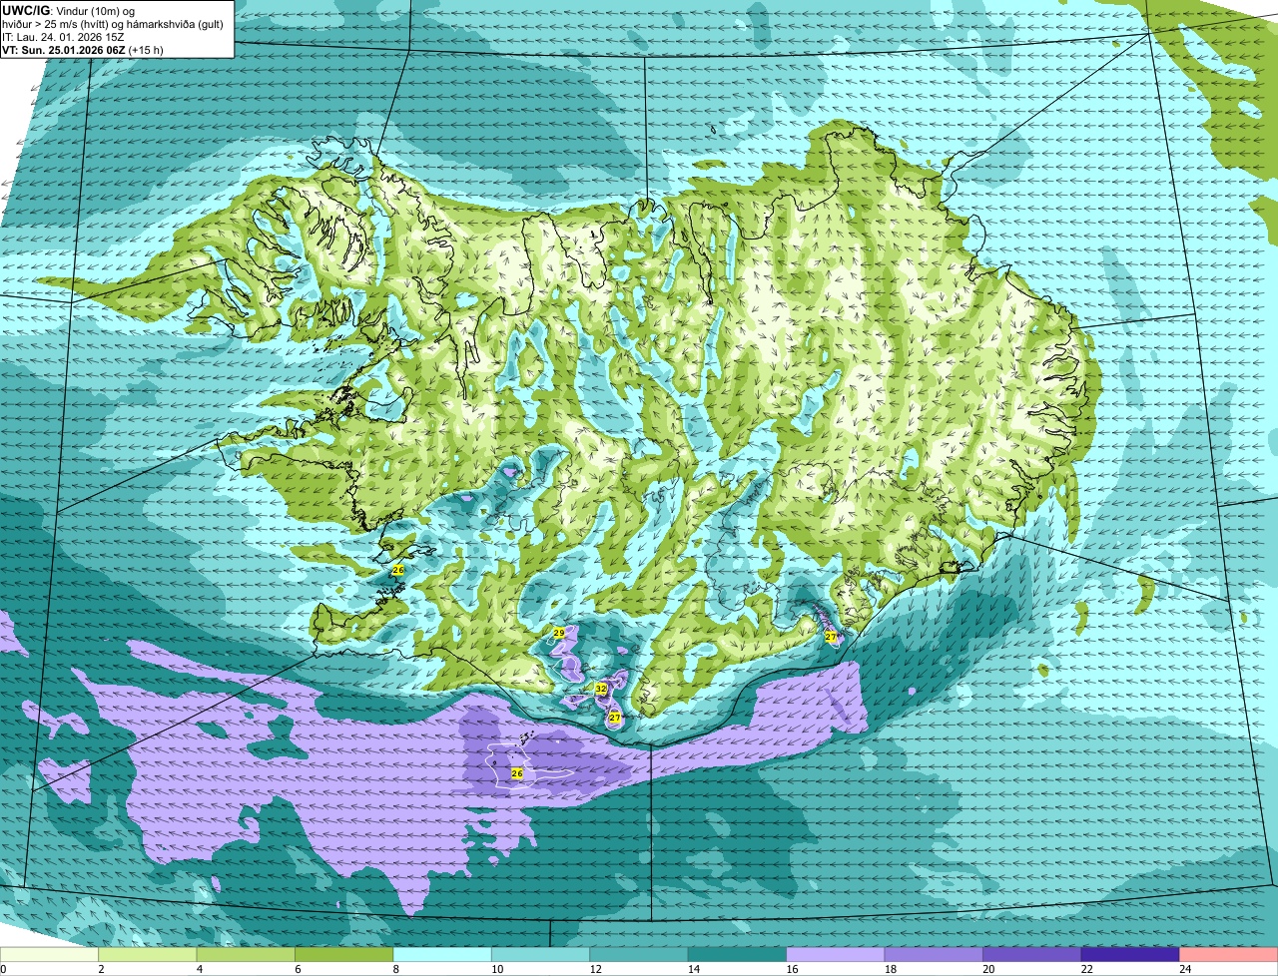This screenshot has width=1278, height=976.
Task: Click the 20–22 m/s violet legend swatch
Action: pos(1032,954)
